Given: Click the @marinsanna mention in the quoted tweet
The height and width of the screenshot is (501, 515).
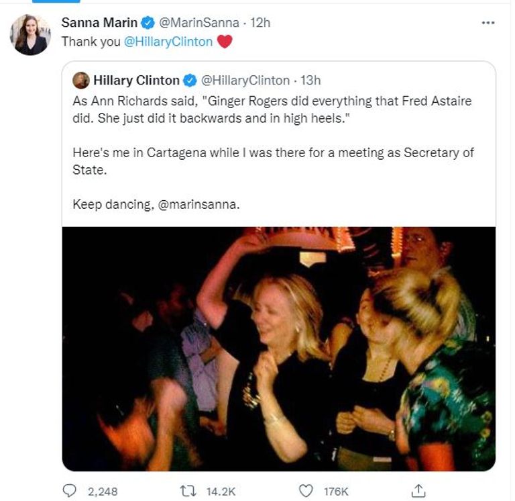Looking at the screenshot, I should (x=199, y=204).
